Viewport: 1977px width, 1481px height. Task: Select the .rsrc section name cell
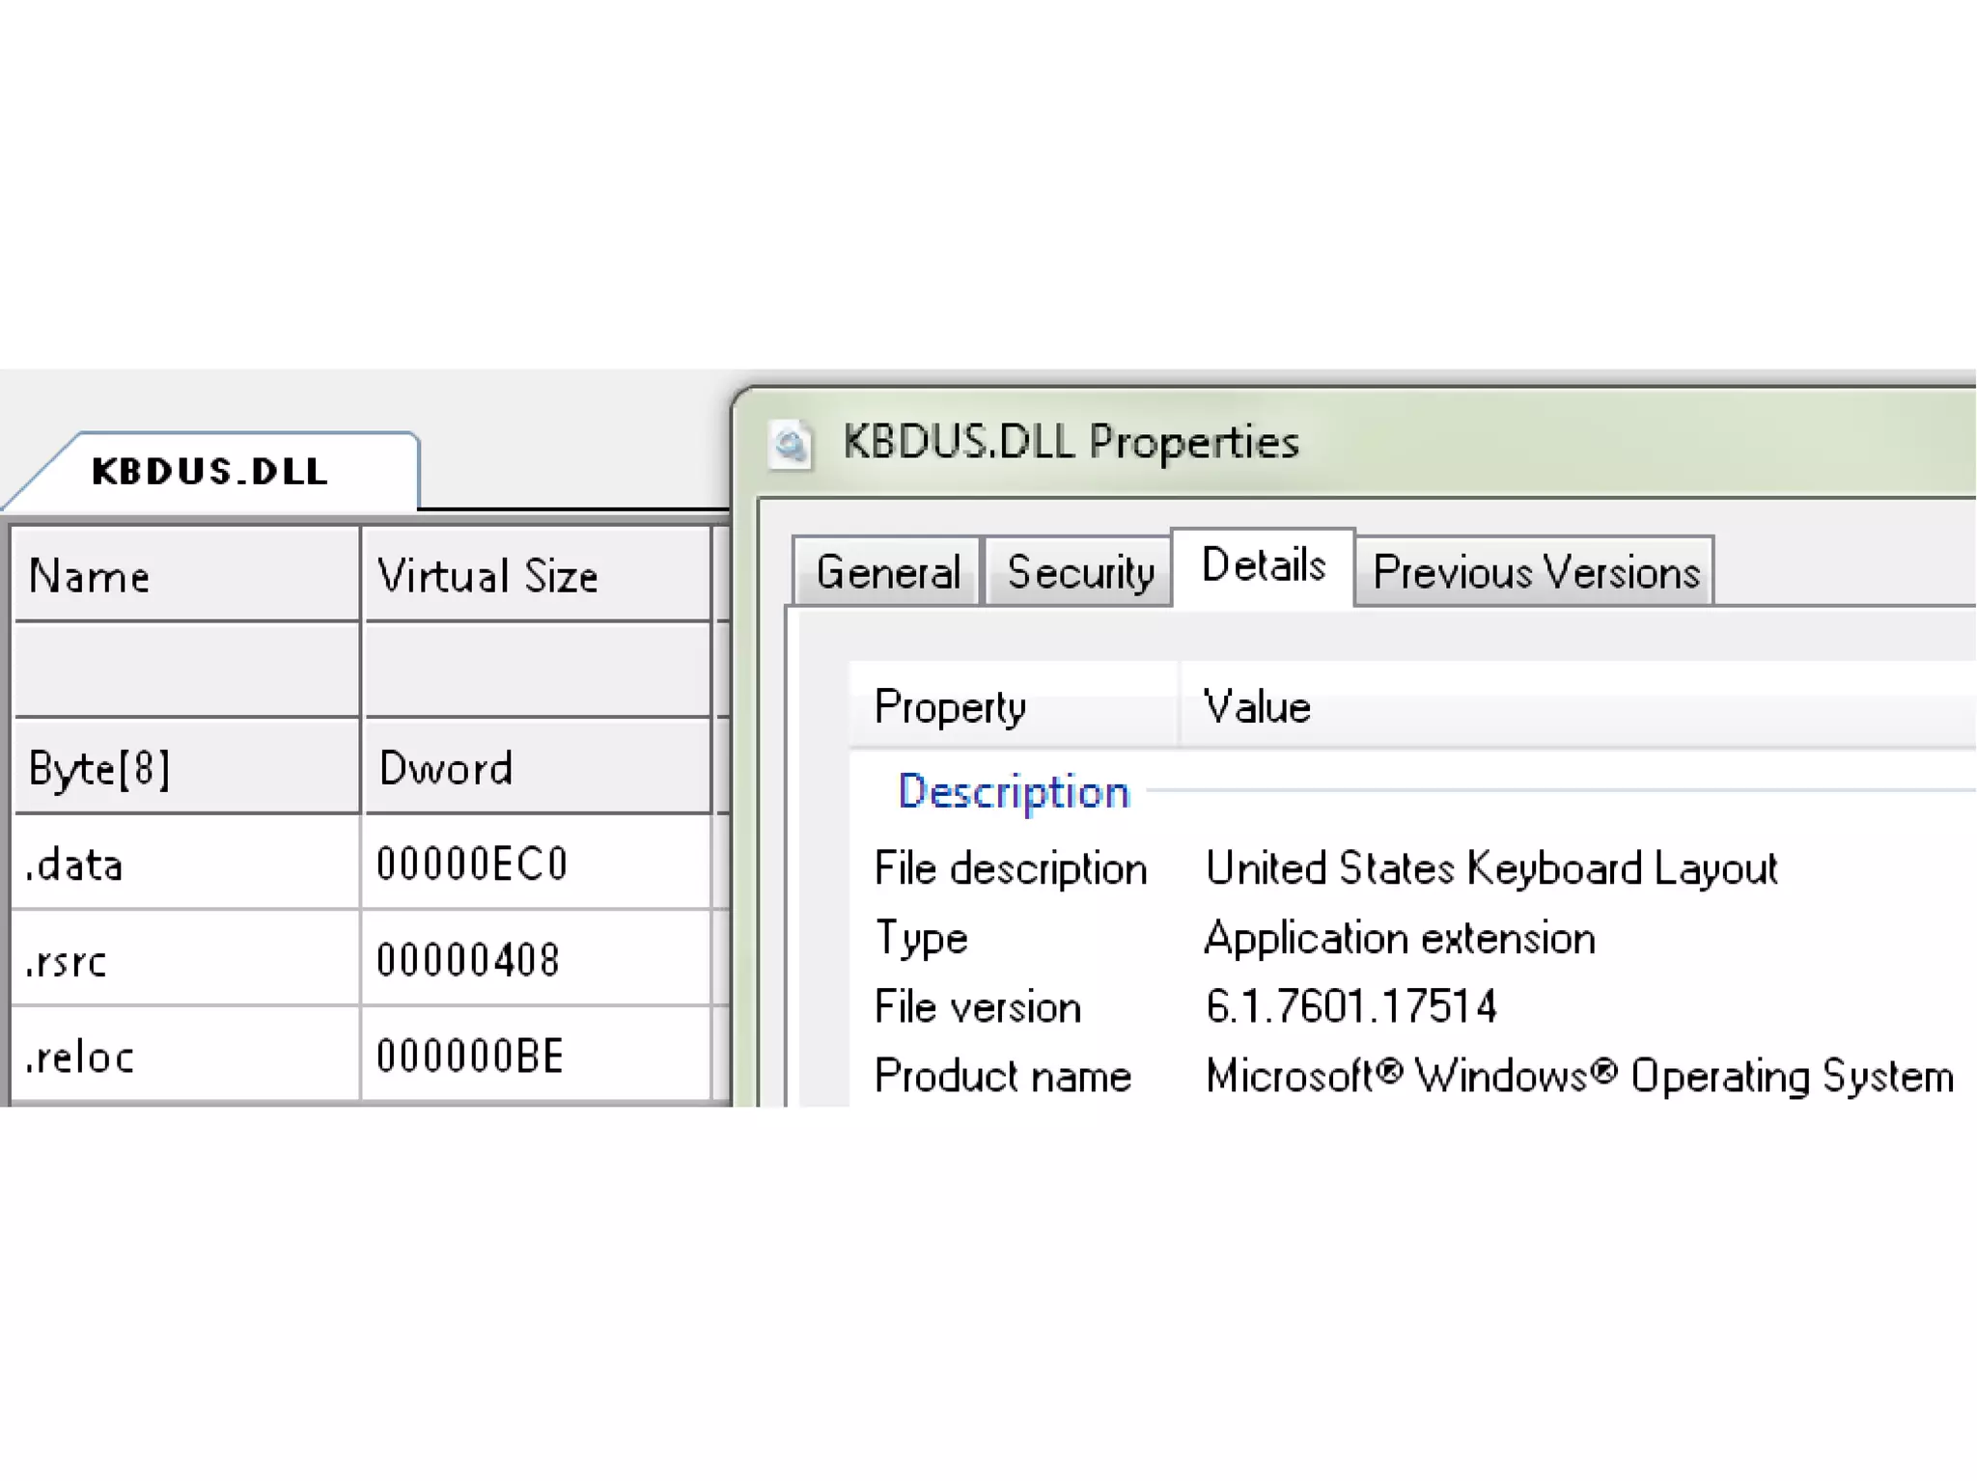pos(66,960)
